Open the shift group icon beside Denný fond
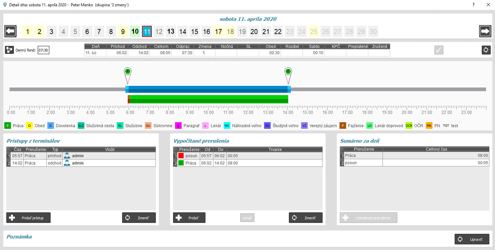The width and height of the screenshot is (495, 250). [x=9, y=50]
